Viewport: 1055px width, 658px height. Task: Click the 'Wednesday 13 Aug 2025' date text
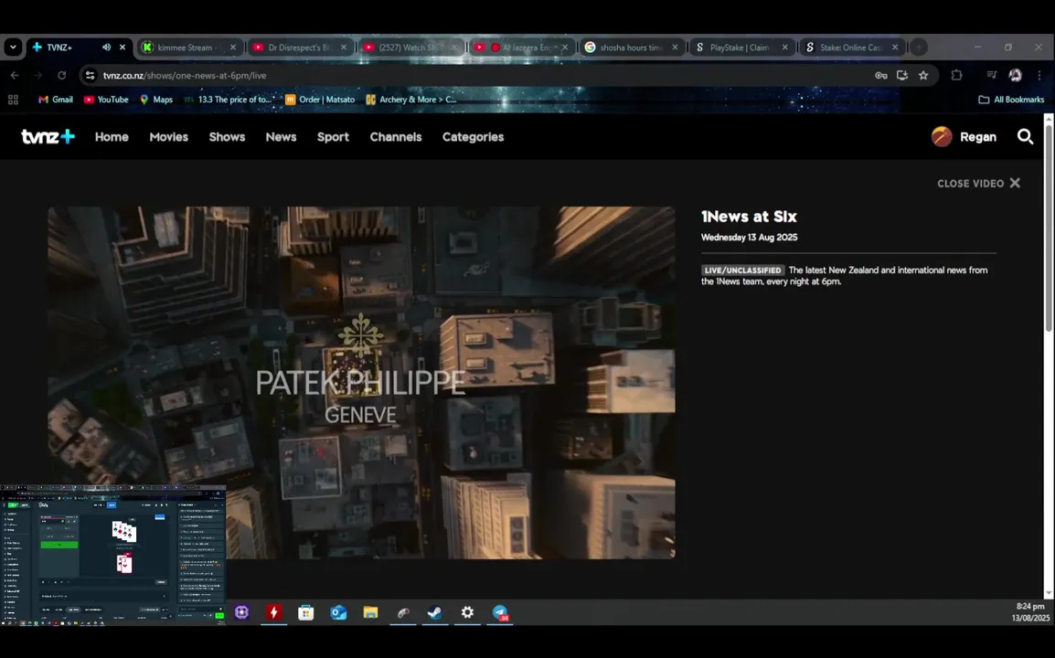[x=749, y=238]
